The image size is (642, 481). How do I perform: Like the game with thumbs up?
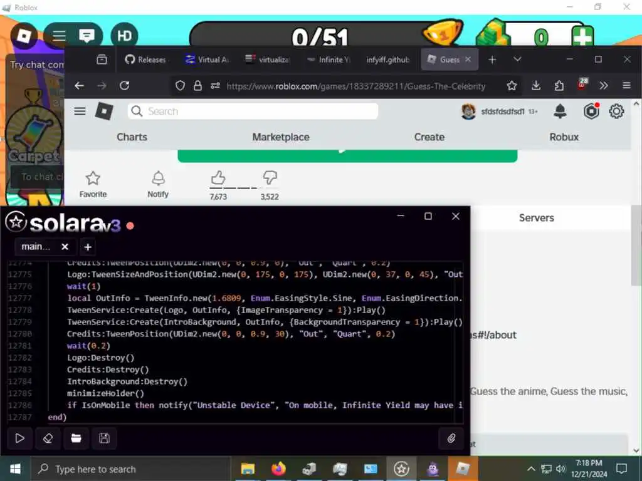[x=218, y=178]
